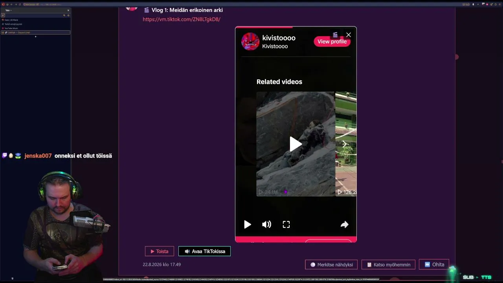Enter fullscreen in the TikTok player

286,224
